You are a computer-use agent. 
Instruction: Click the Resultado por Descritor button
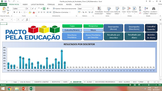pyautogui.click(x=114, y=36)
